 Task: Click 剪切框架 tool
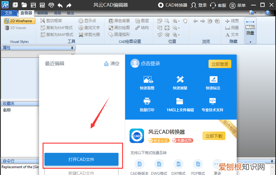(51, 21)
